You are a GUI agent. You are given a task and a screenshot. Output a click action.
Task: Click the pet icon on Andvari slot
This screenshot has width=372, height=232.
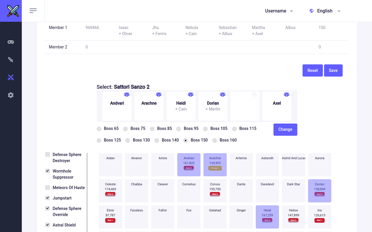127,95
